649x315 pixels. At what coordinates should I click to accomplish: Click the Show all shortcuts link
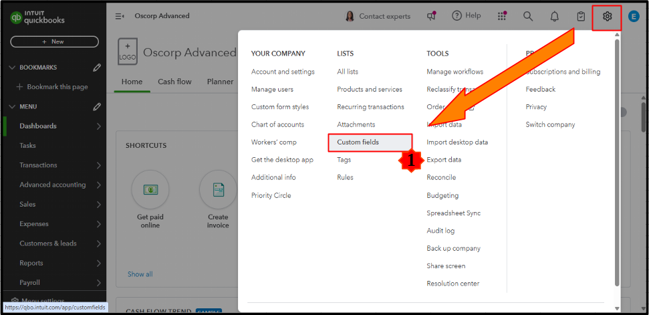coord(140,274)
